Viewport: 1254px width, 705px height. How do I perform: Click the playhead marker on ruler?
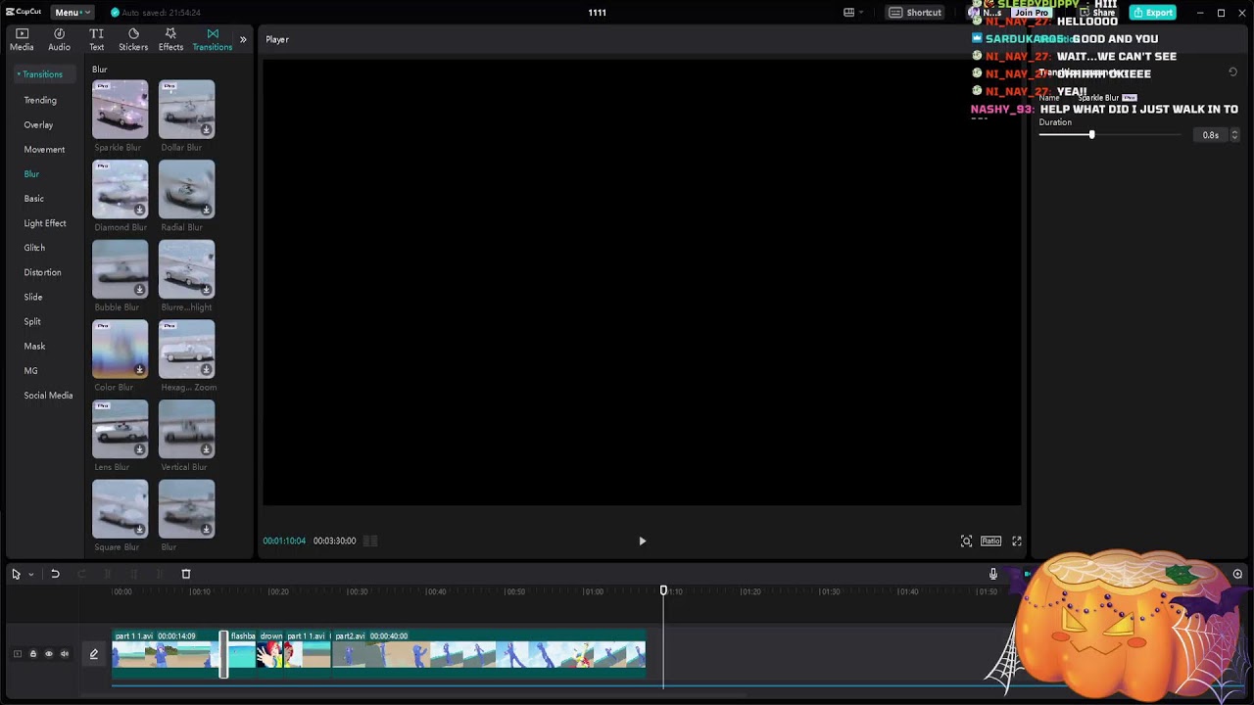pos(663,590)
